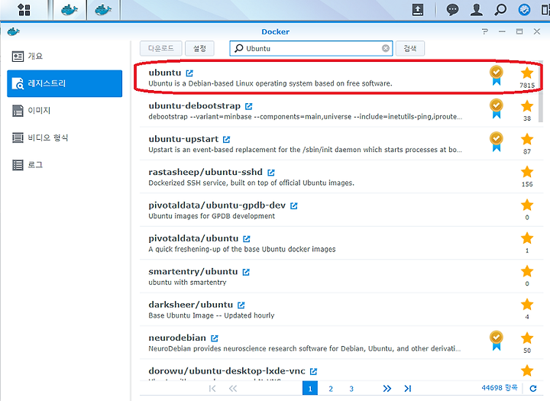This screenshot has width=550, height=401.
Task: Open the widgets clock icon in taskbar
Action: (x=524, y=9)
